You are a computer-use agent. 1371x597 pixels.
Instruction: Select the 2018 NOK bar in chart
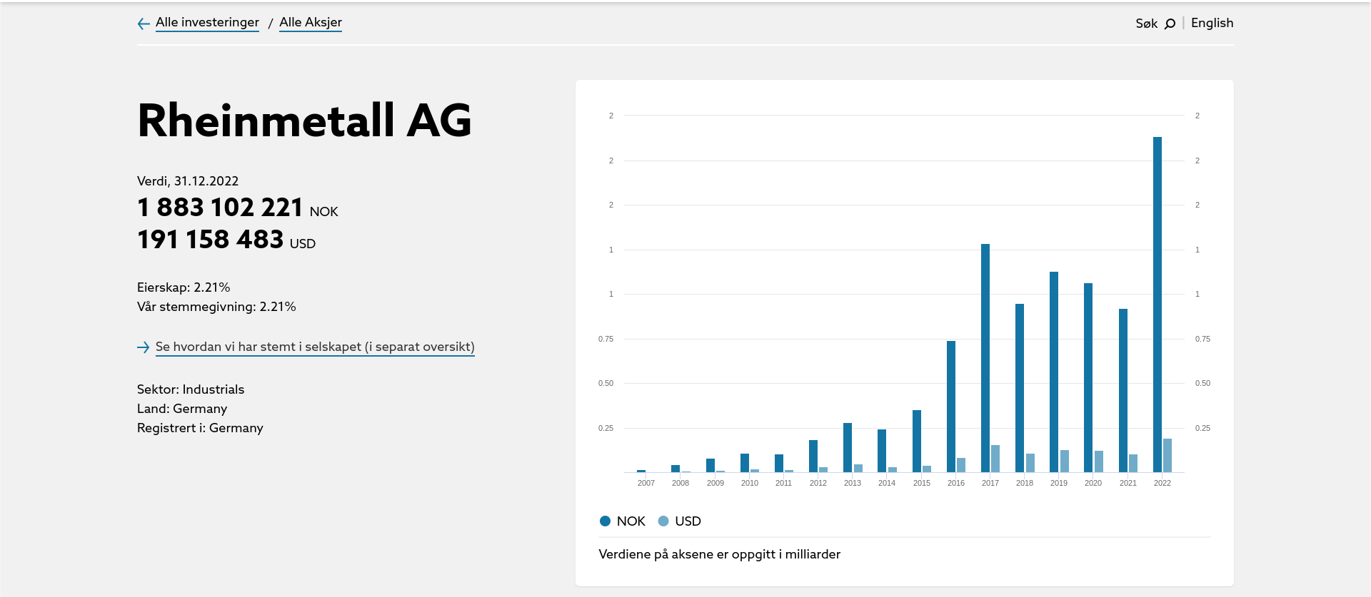[x=1020, y=388]
